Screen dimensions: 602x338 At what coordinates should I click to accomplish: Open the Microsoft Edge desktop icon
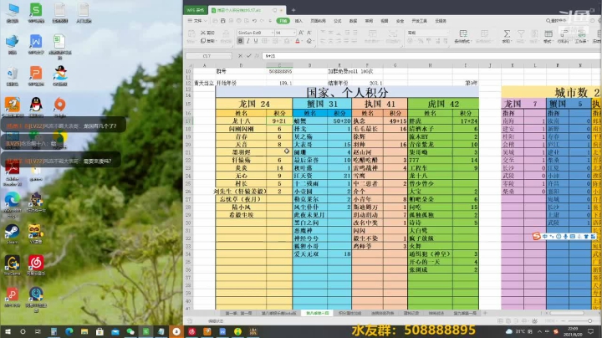coord(12,203)
